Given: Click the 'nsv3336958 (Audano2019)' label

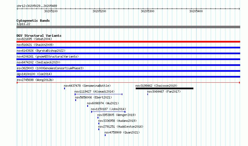Looking at the screenshot, I should point(117,121).
